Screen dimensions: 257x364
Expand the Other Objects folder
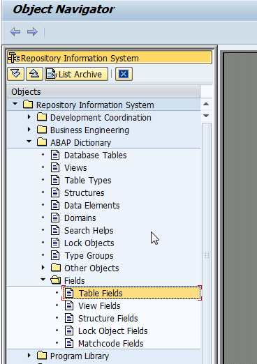point(43,267)
